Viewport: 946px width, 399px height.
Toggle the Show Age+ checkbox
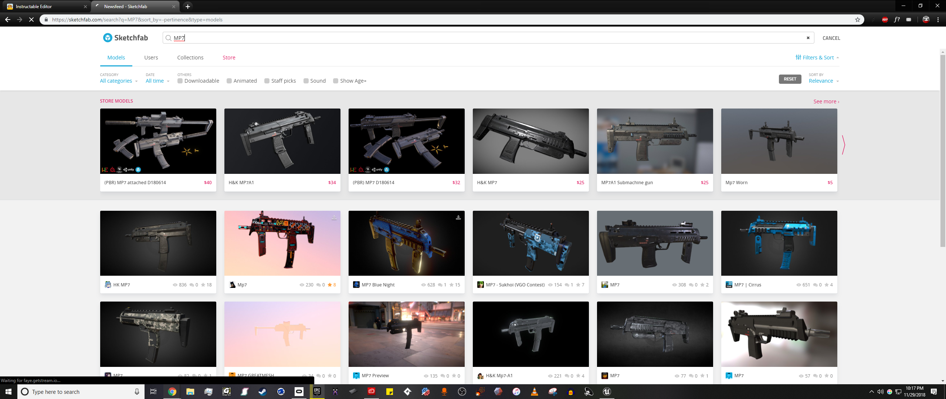point(336,81)
